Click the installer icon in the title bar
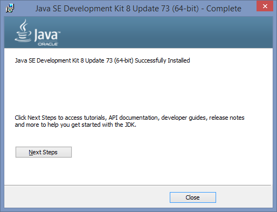Image resolution: width=277 pixels, height=212 pixels. [10, 8]
